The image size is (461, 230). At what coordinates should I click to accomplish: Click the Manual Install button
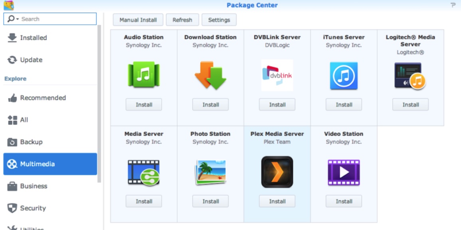click(138, 20)
